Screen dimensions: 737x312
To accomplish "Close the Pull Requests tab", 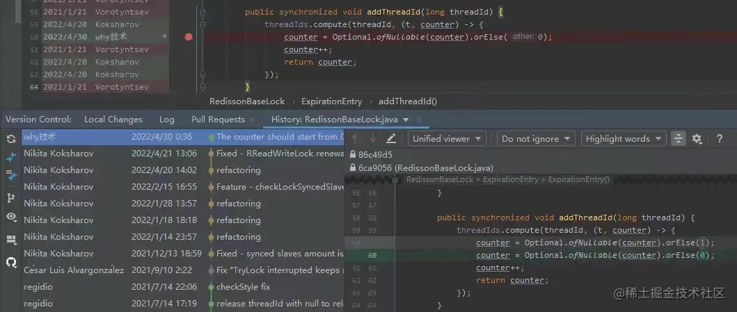I will (253, 120).
